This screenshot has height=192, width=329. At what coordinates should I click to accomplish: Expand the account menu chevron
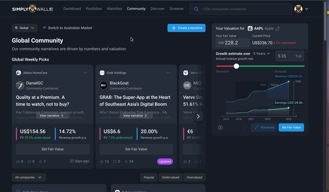[x=307, y=9]
